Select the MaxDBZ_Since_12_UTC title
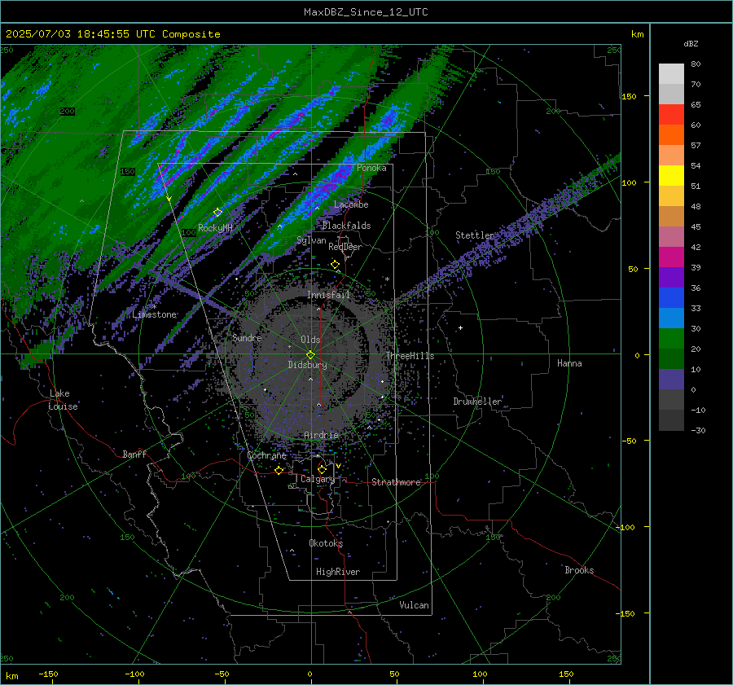 coord(366,12)
